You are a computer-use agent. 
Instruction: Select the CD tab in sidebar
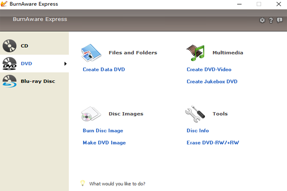pos(34,46)
